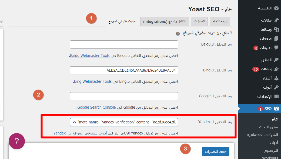Screen dimensions: 281x159
Task: Click the Yoast logo icon beside SEO
Action: [x=276, y=108]
